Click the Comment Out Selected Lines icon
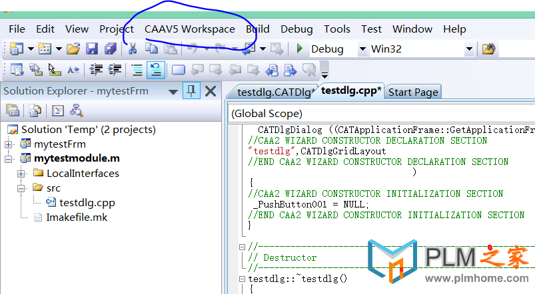535x294 pixels. [137, 71]
